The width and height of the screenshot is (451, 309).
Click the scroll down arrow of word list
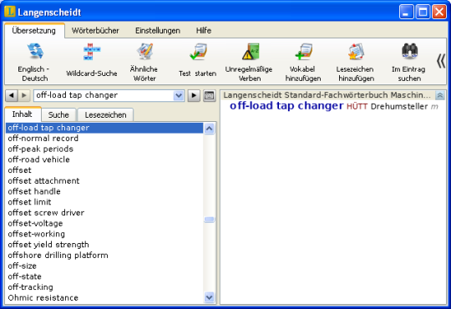[x=210, y=297]
